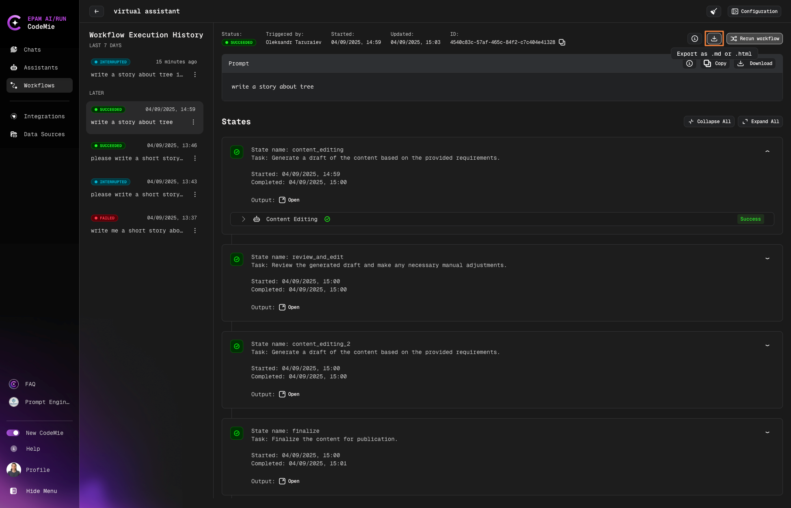
Task: Expand the review_and_edit state
Action: [x=767, y=258]
